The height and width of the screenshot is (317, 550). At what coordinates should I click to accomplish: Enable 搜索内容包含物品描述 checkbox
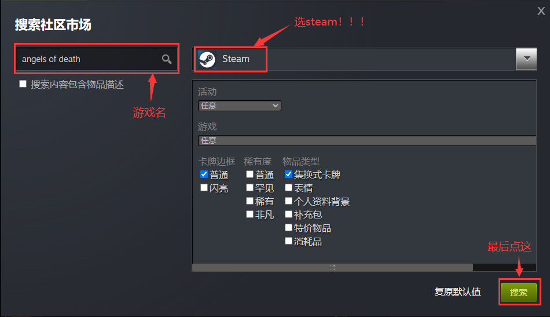tap(23, 84)
